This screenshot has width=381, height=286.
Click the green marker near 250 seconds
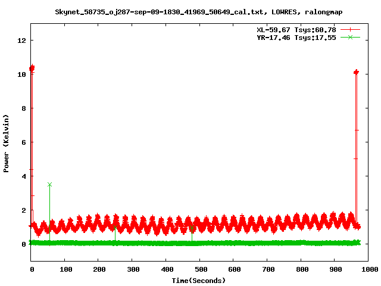[115, 228]
